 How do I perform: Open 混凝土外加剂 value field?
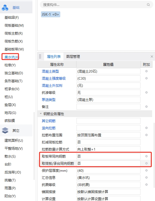(108, 86)
